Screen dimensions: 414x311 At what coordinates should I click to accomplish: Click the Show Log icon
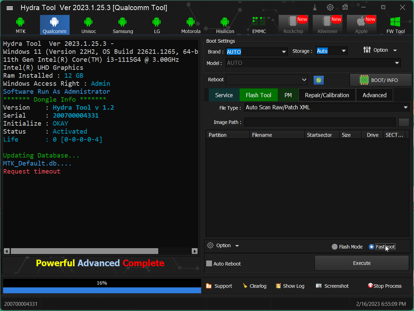[x=278, y=286]
